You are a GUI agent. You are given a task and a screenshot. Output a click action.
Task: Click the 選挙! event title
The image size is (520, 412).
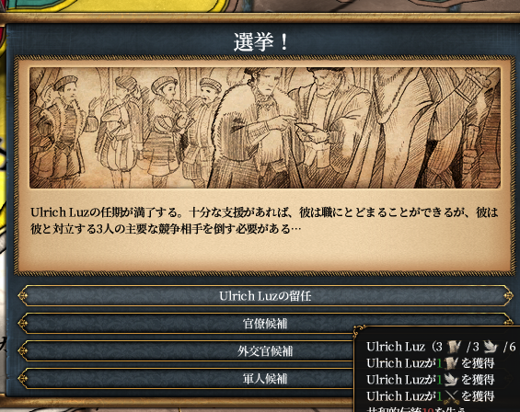[261, 42]
